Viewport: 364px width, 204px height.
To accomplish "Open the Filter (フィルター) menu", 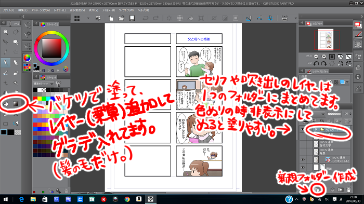I will (108, 10).
